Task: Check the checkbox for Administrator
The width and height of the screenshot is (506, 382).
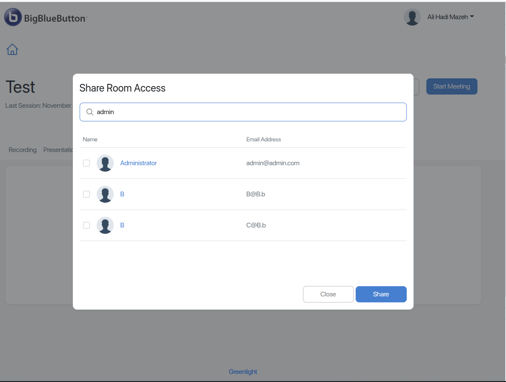Action: 86,163
